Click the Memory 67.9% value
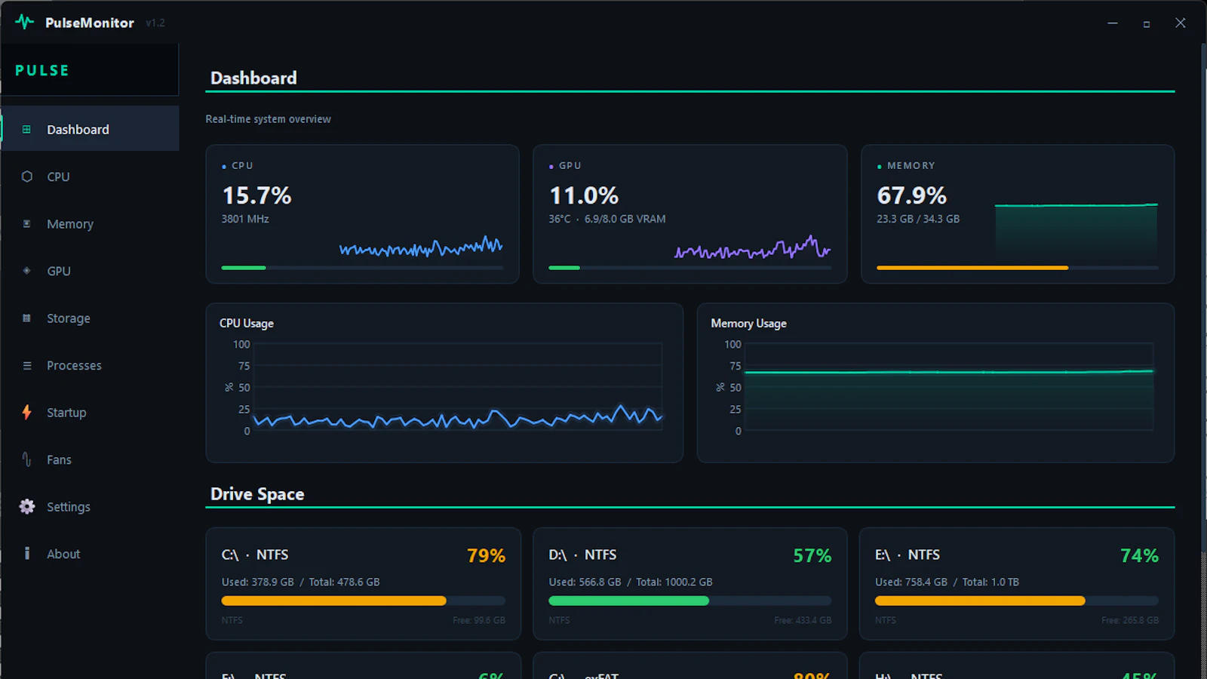 point(911,195)
